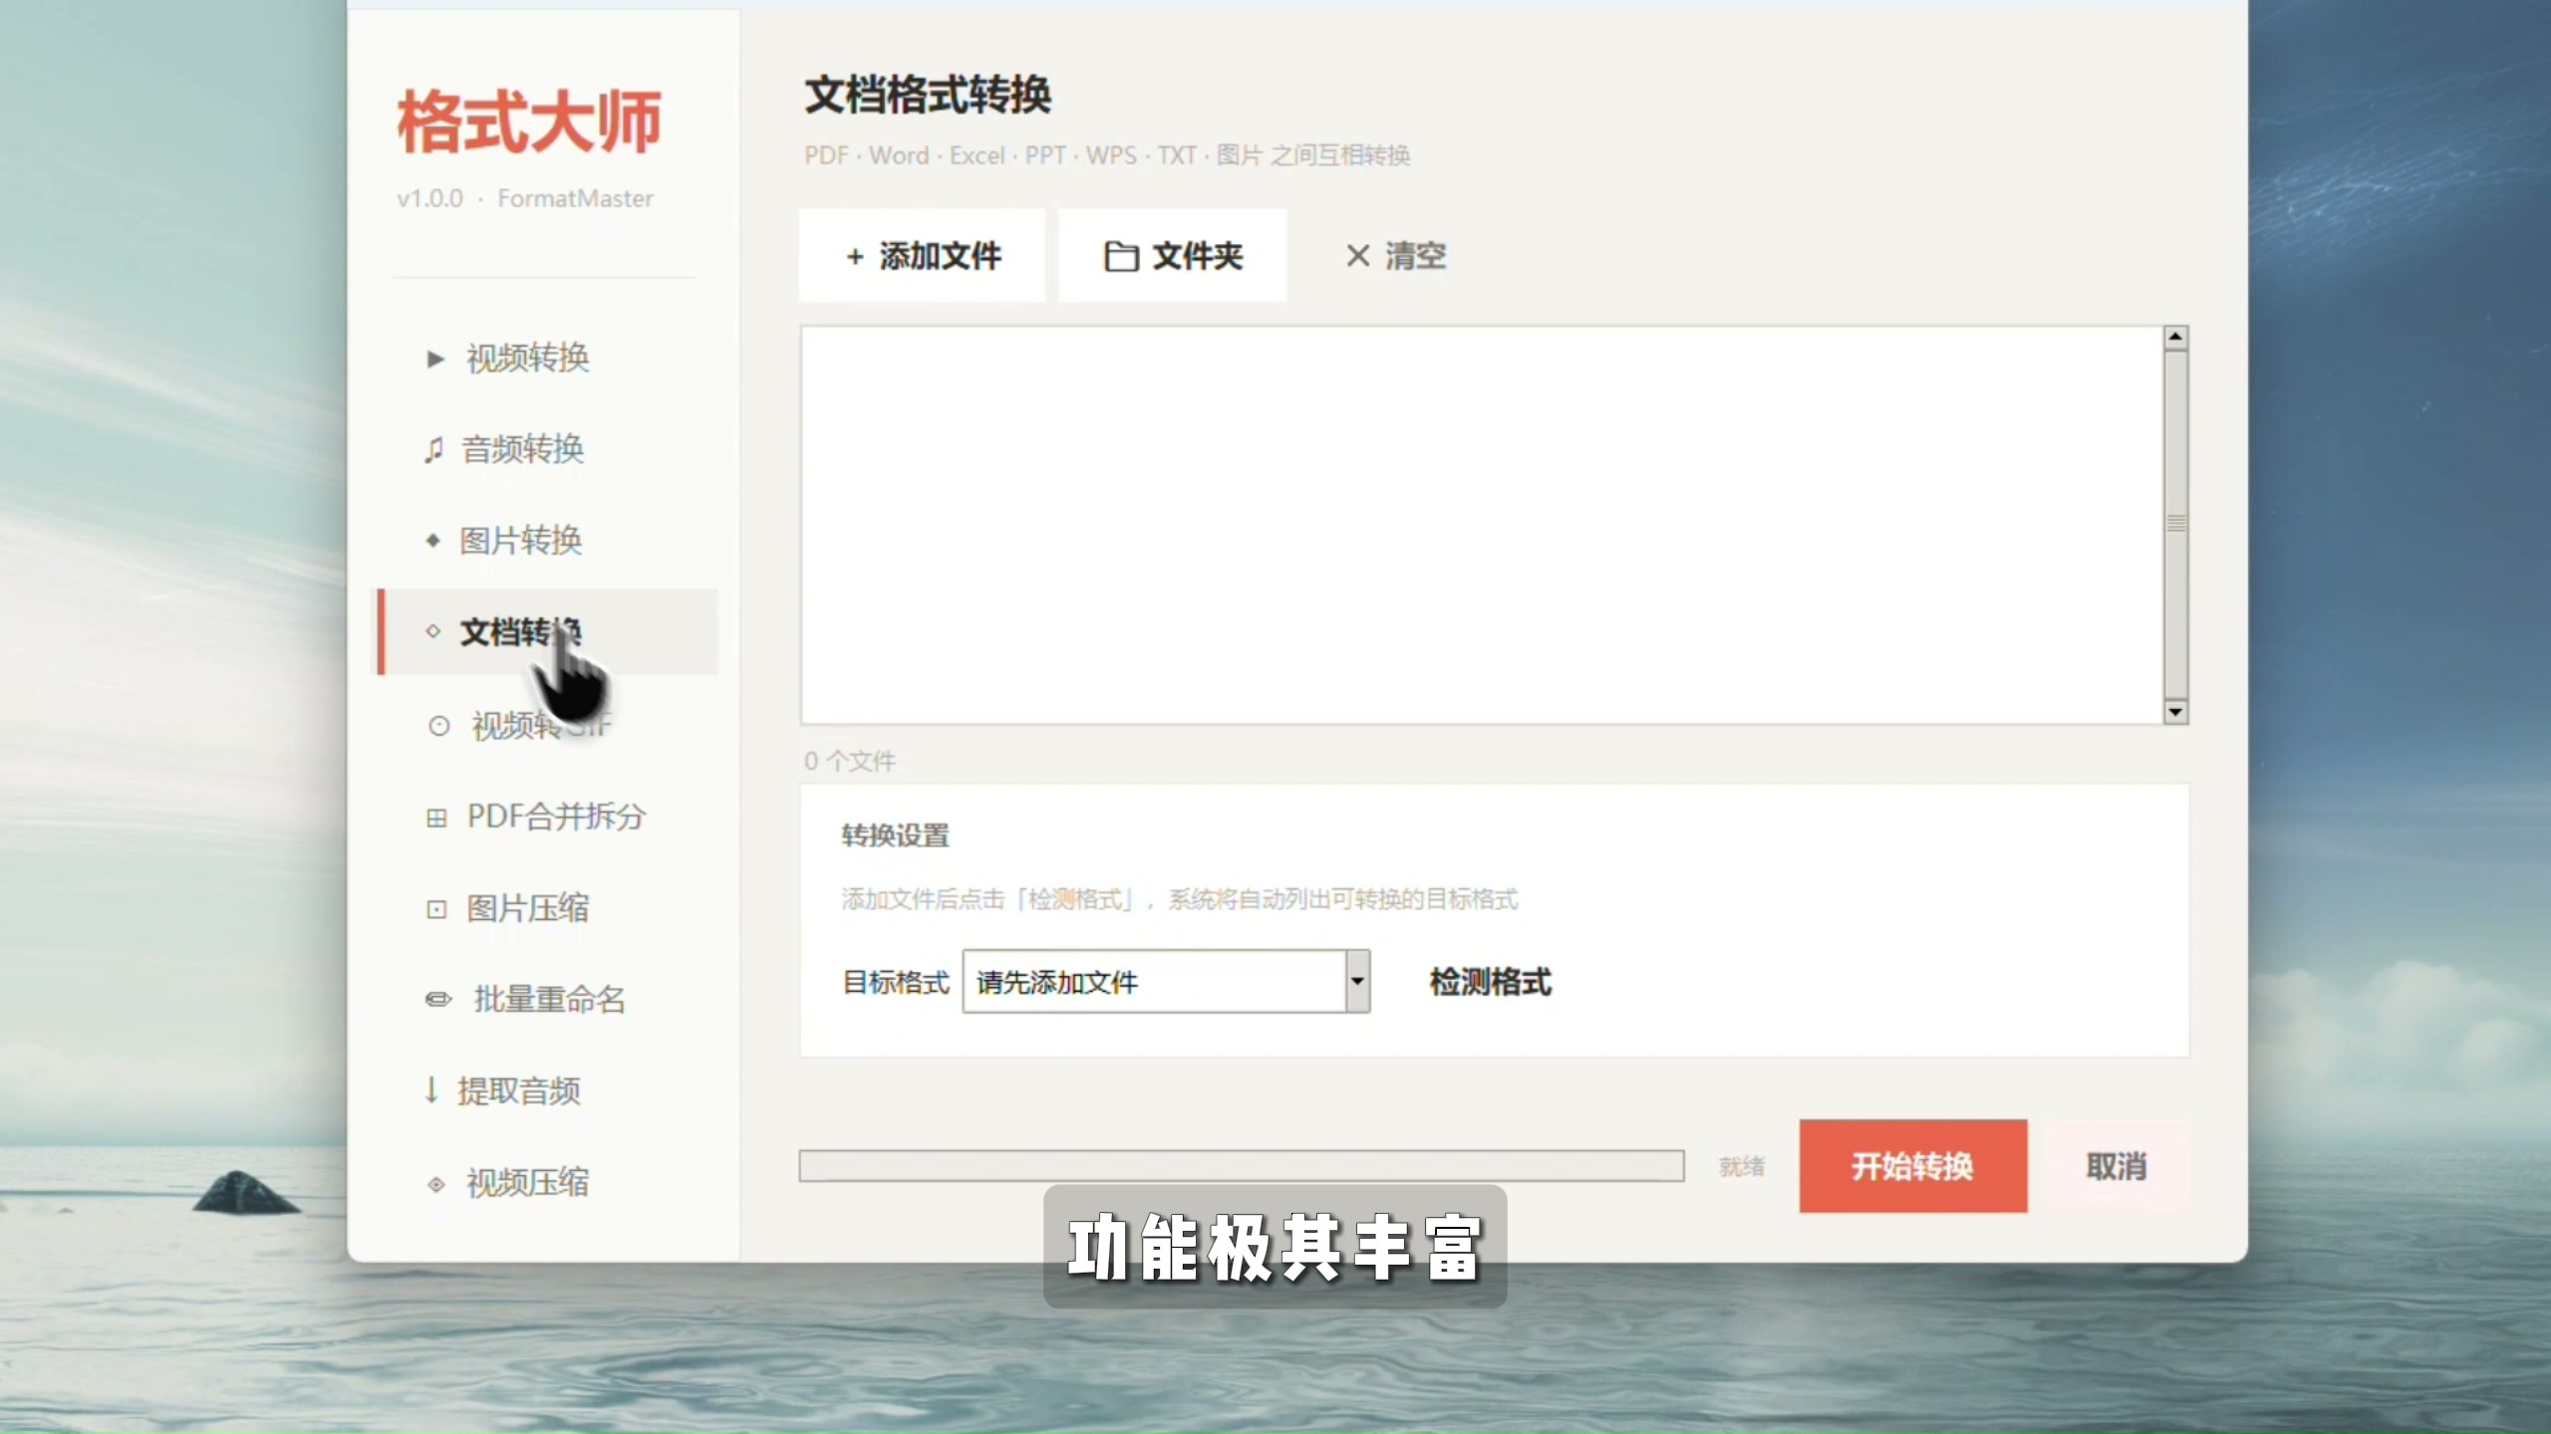The height and width of the screenshot is (1434, 2551).
Task: Click the conversion progress bar
Action: pos(1242,1166)
